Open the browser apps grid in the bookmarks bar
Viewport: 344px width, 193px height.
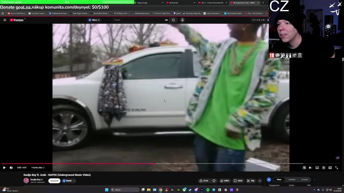pyautogui.click(x=3, y=13)
